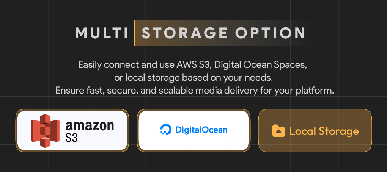Click the orange vertical bar beside MULTI
This screenshot has width=387, height=172.
(134, 33)
